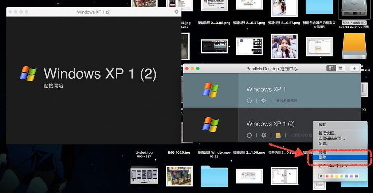373x193 pixels.
Task: Open the gear settings for Windows XP 1 (2)
Action: coord(264,135)
